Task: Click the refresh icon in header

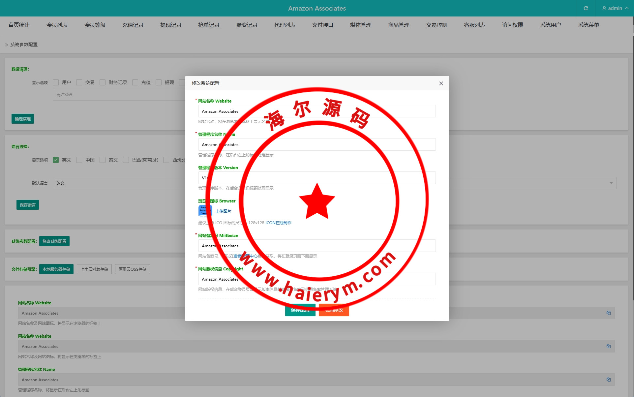Action: point(586,8)
